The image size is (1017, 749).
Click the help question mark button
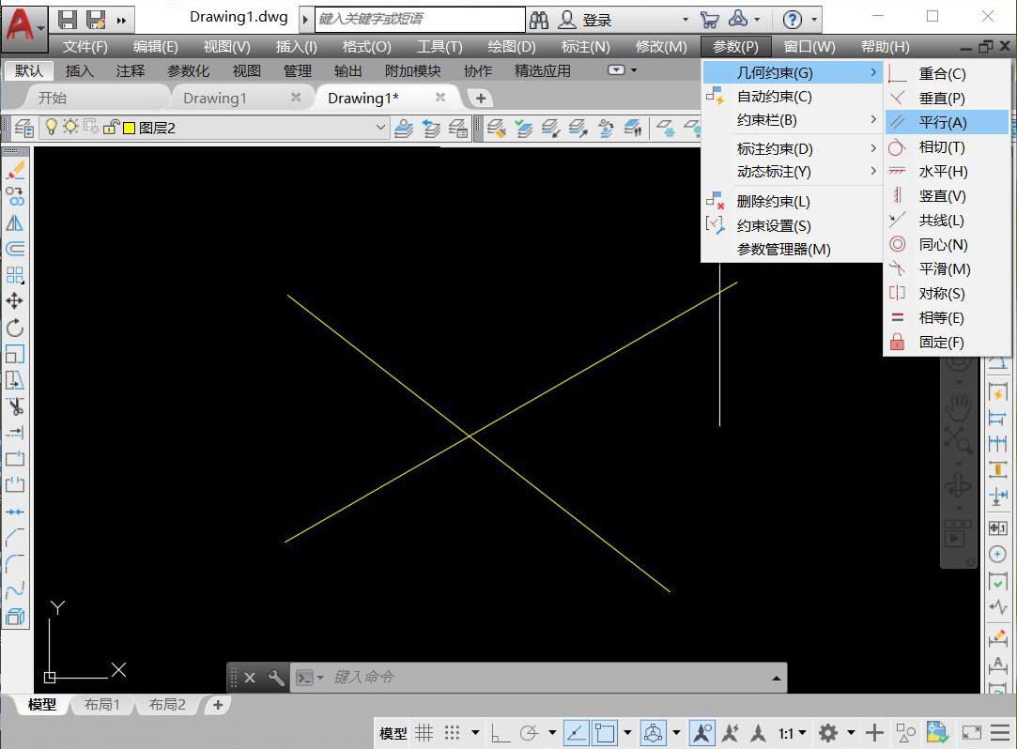[794, 18]
